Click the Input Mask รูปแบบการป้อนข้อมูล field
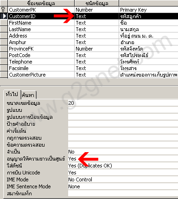The image size is (178, 199). pyautogui.click(x=123, y=117)
